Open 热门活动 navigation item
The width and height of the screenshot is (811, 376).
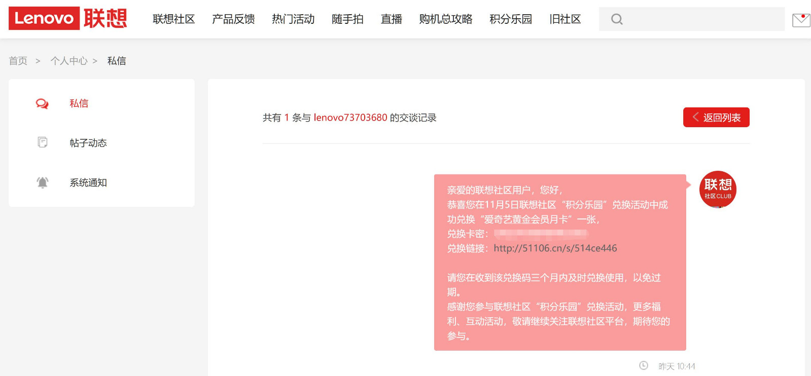pos(293,19)
